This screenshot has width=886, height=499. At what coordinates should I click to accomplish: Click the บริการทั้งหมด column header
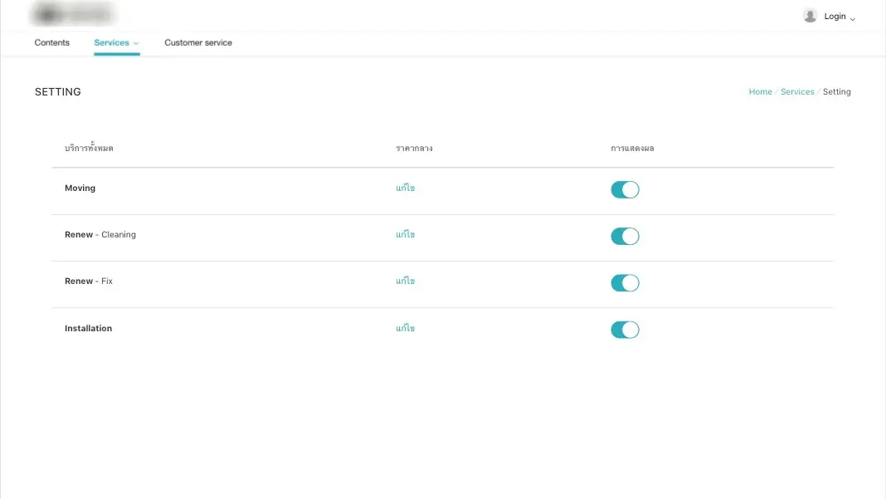click(89, 148)
